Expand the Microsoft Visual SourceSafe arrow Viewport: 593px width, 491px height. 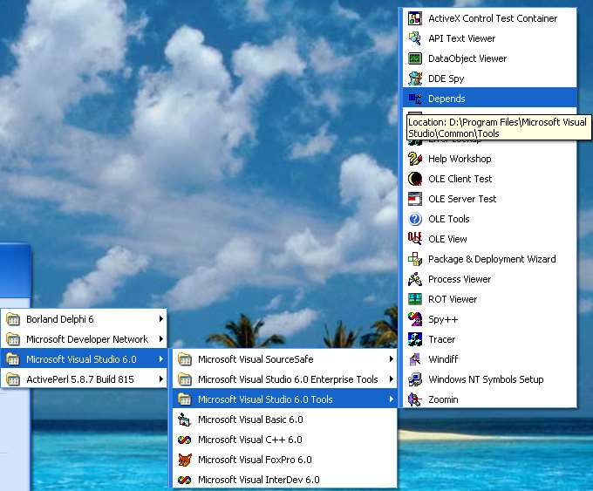click(x=392, y=359)
